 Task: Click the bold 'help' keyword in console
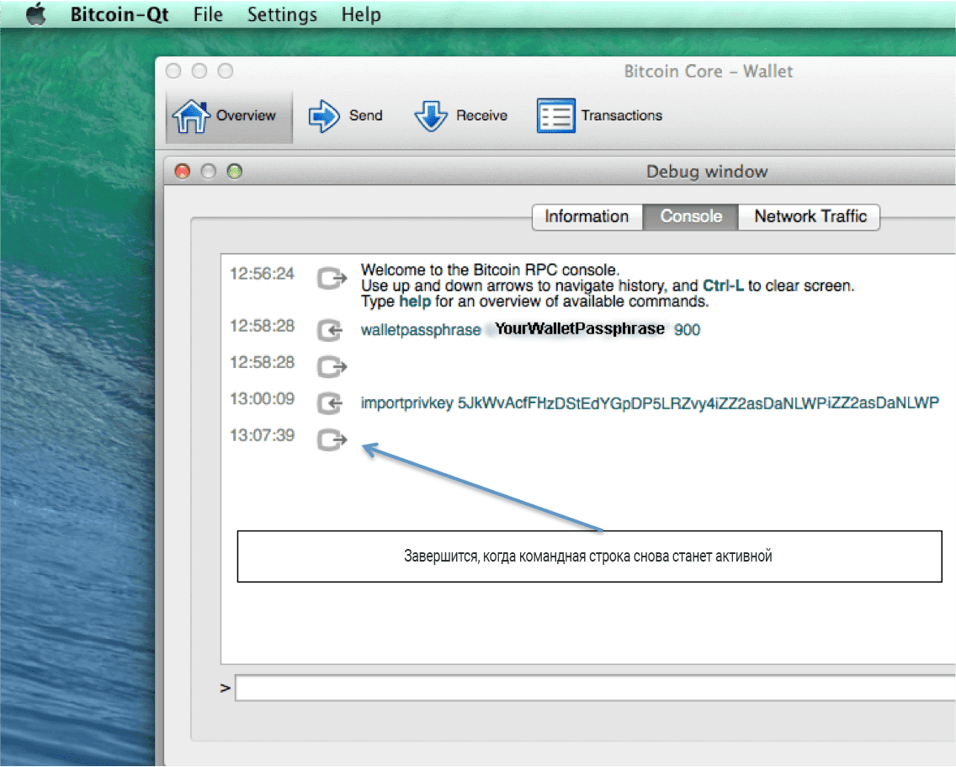coord(415,301)
